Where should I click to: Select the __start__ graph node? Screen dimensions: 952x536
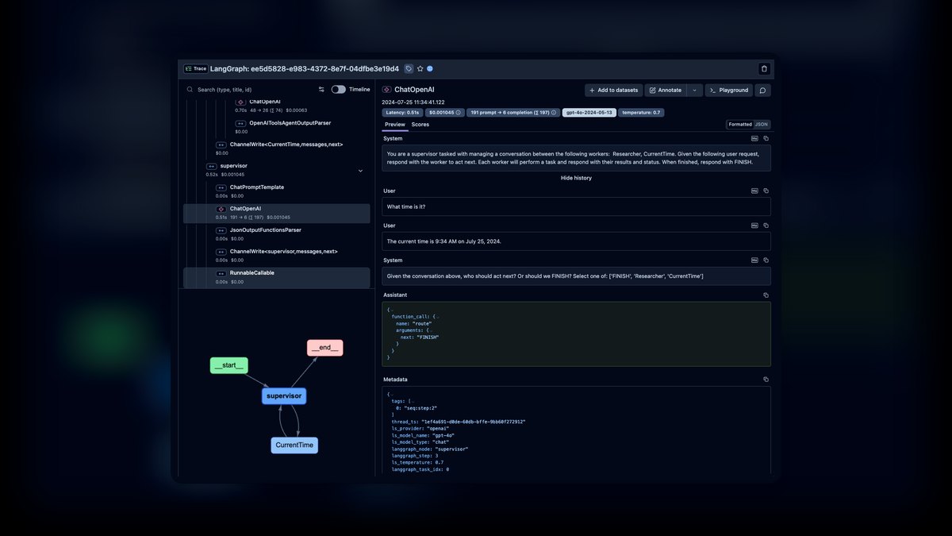[x=230, y=365]
